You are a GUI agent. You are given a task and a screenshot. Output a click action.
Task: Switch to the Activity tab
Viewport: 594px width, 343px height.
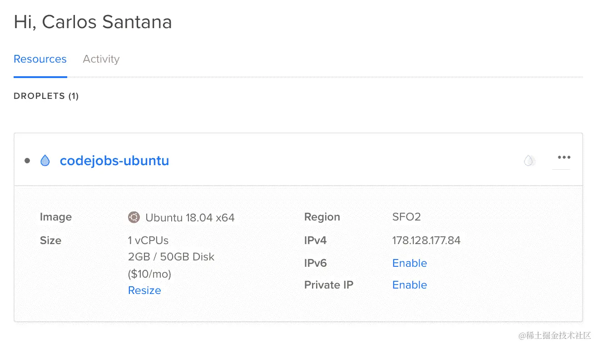click(x=101, y=59)
